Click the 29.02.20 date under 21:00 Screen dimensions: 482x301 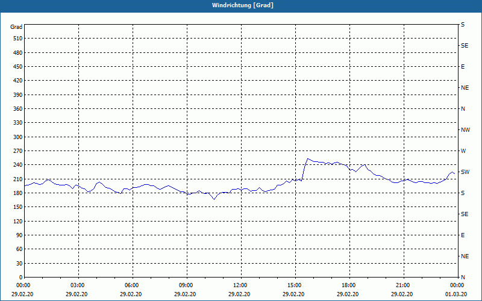tap(402, 294)
